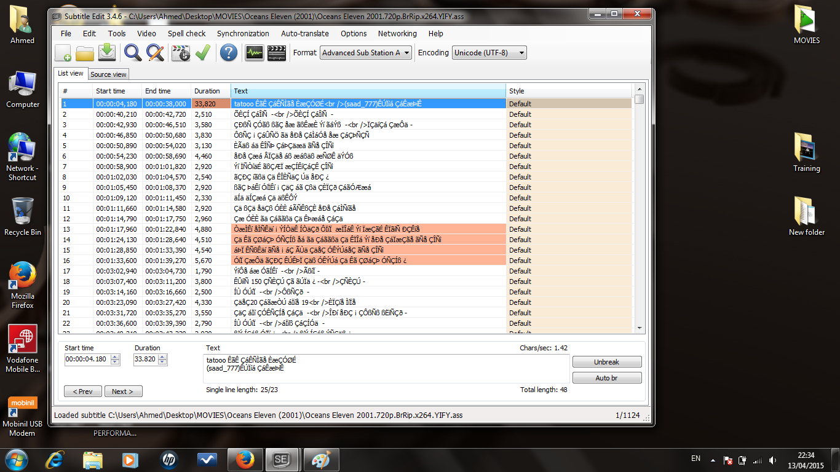Select the Mozilla Firefox desktop shortcut
This screenshot has width=840, height=472.
coord(23,285)
